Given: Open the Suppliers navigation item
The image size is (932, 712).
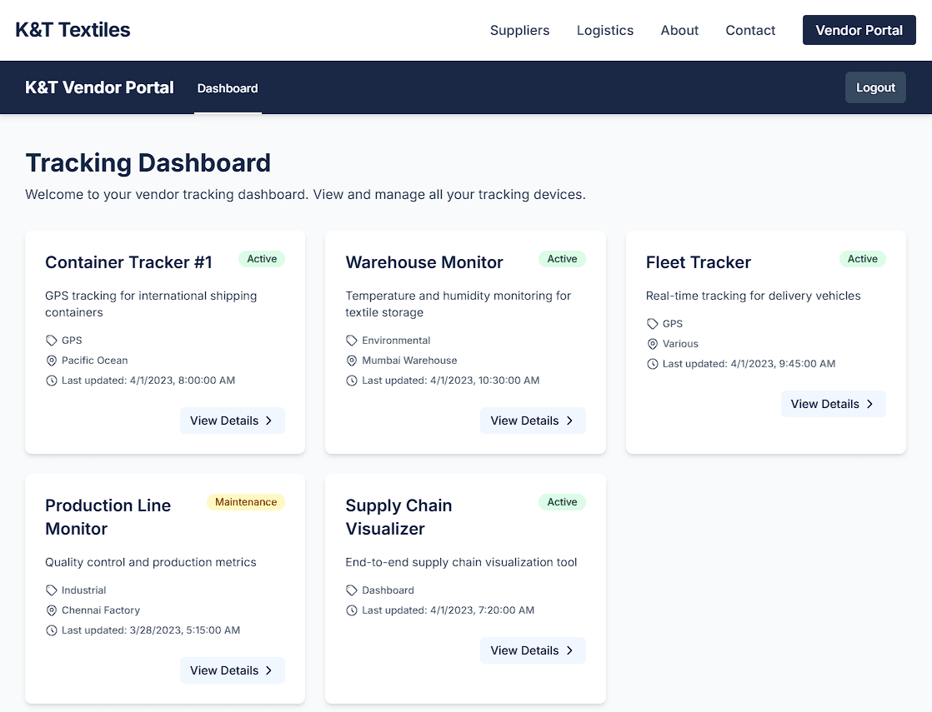Looking at the screenshot, I should [519, 30].
